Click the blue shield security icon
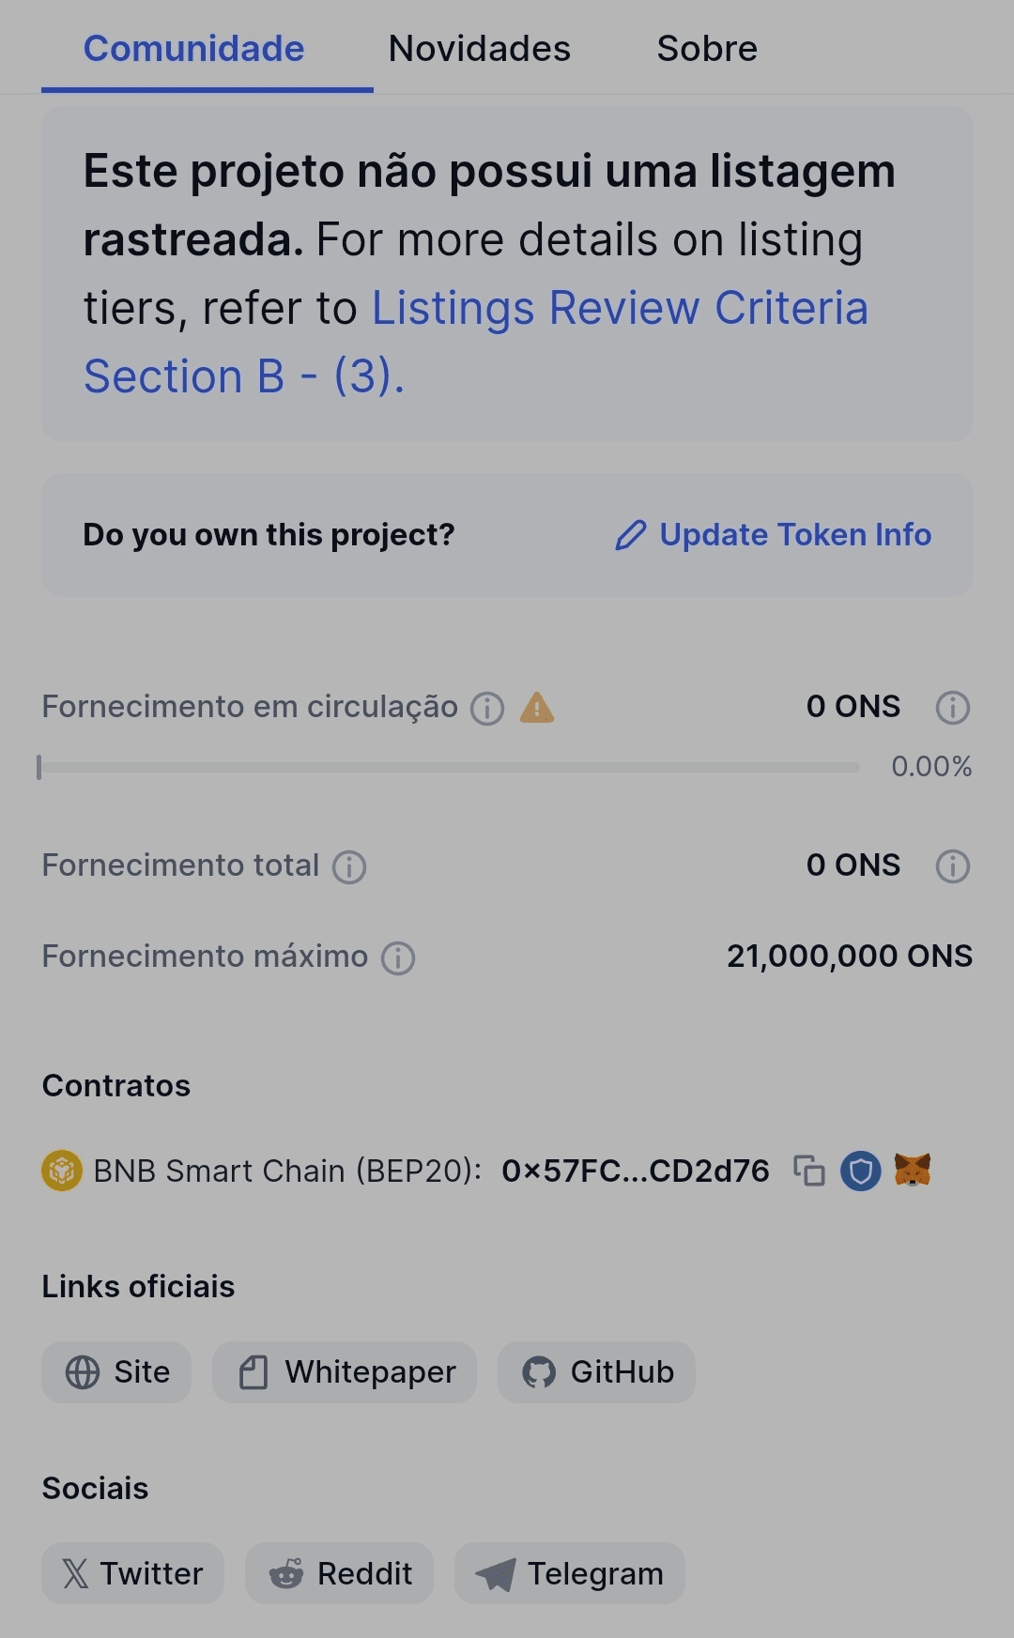The image size is (1014, 1638). (860, 1171)
